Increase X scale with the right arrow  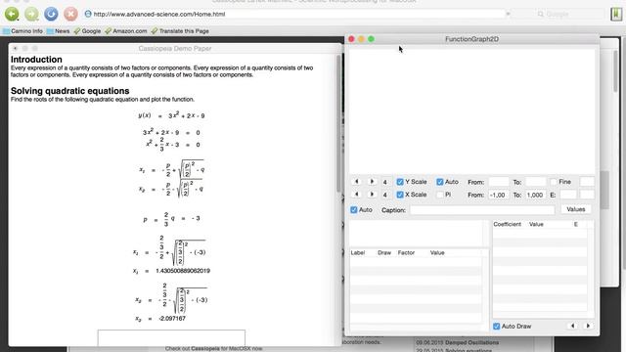pyautogui.click(x=372, y=195)
